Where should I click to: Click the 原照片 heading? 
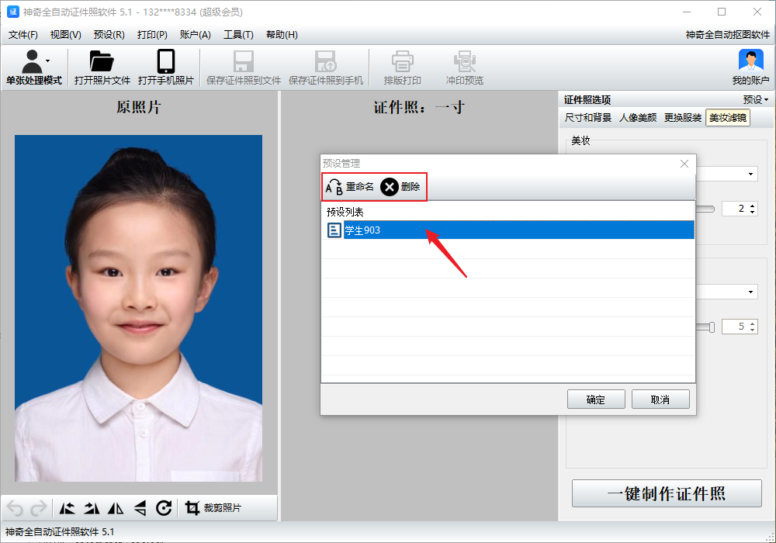139,107
